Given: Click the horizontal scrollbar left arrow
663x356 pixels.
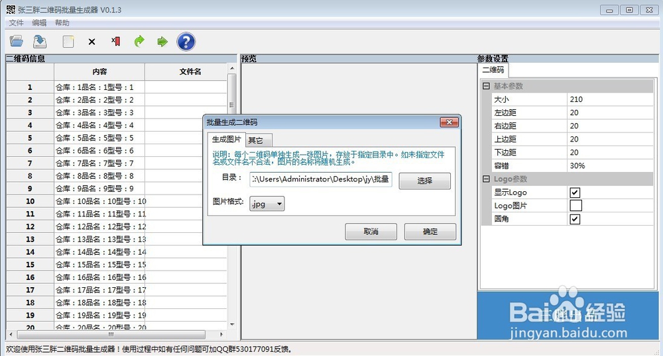Looking at the screenshot, I should (11, 334).
